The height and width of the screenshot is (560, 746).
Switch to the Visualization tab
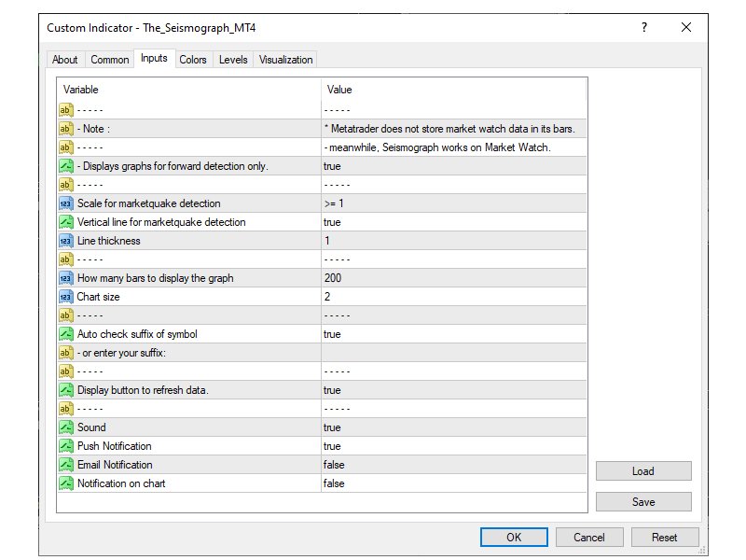point(286,60)
